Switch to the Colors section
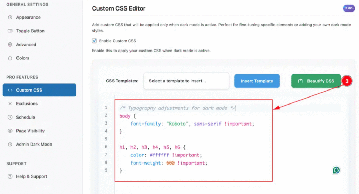Image resolution: width=359 pixels, height=194 pixels. (x=23, y=58)
